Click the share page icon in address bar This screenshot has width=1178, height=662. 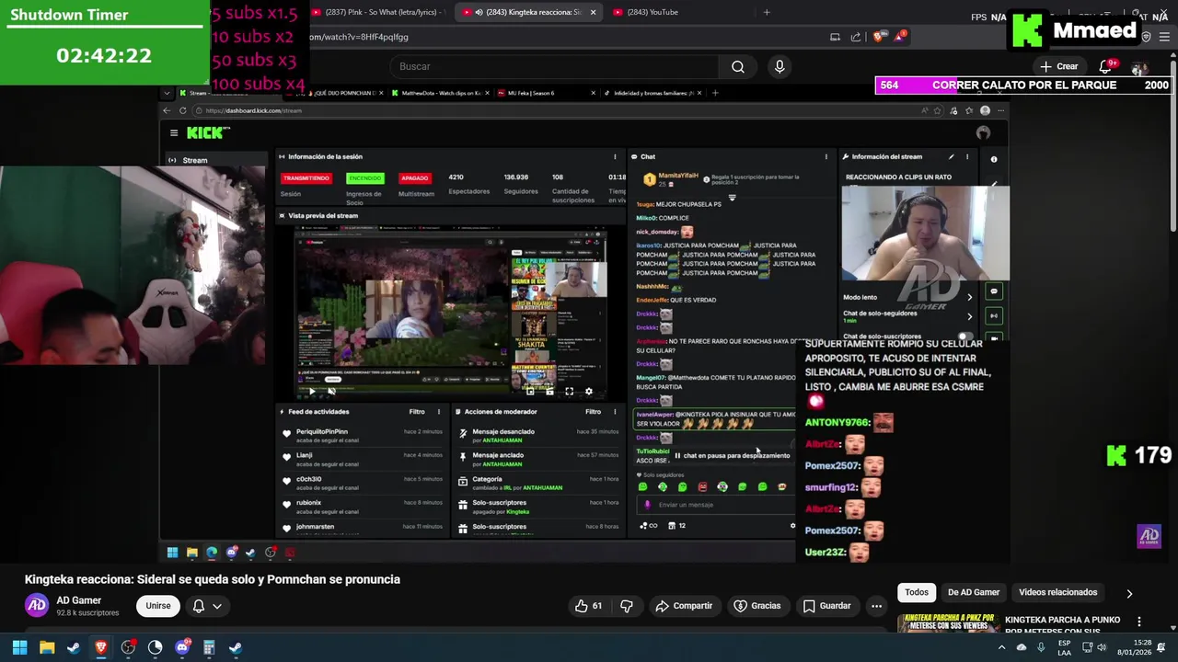tap(856, 37)
